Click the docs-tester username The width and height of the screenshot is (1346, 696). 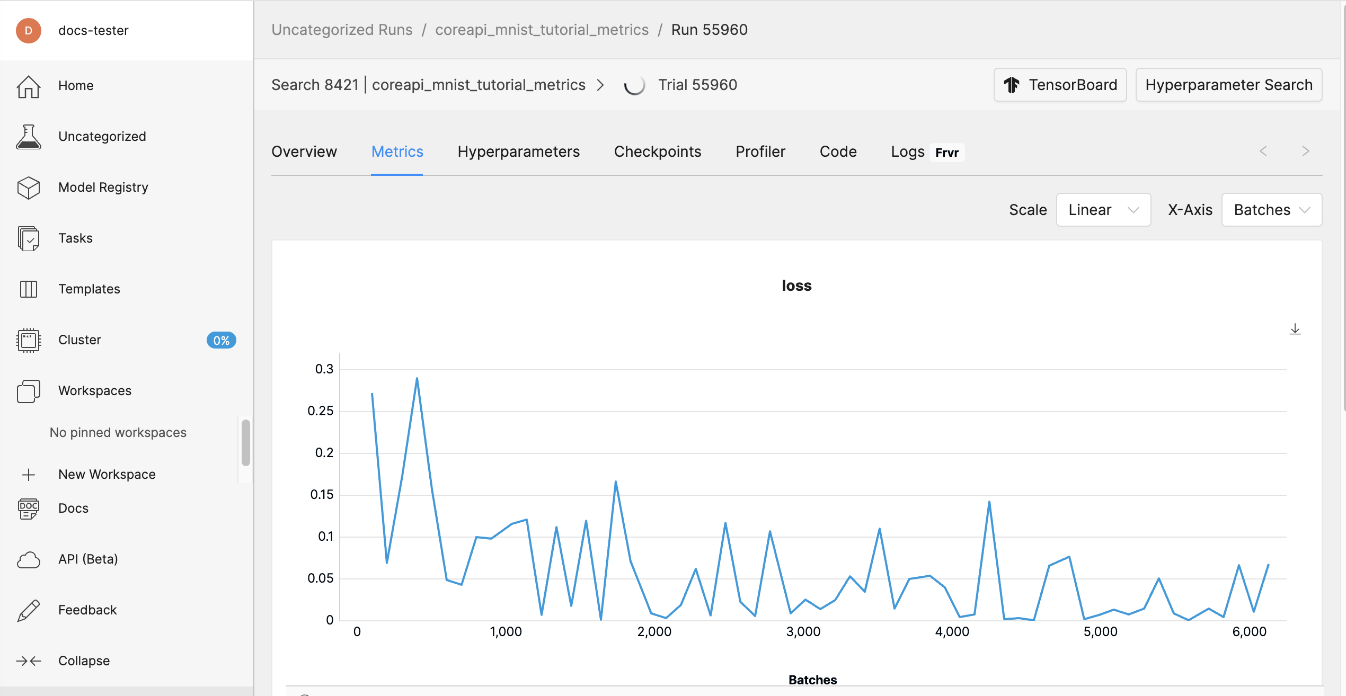coord(93,31)
